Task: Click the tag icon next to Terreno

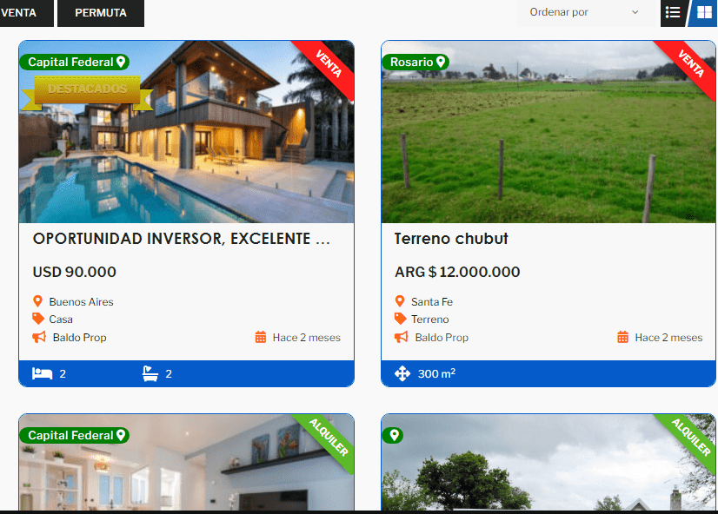Action: click(401, 320)
